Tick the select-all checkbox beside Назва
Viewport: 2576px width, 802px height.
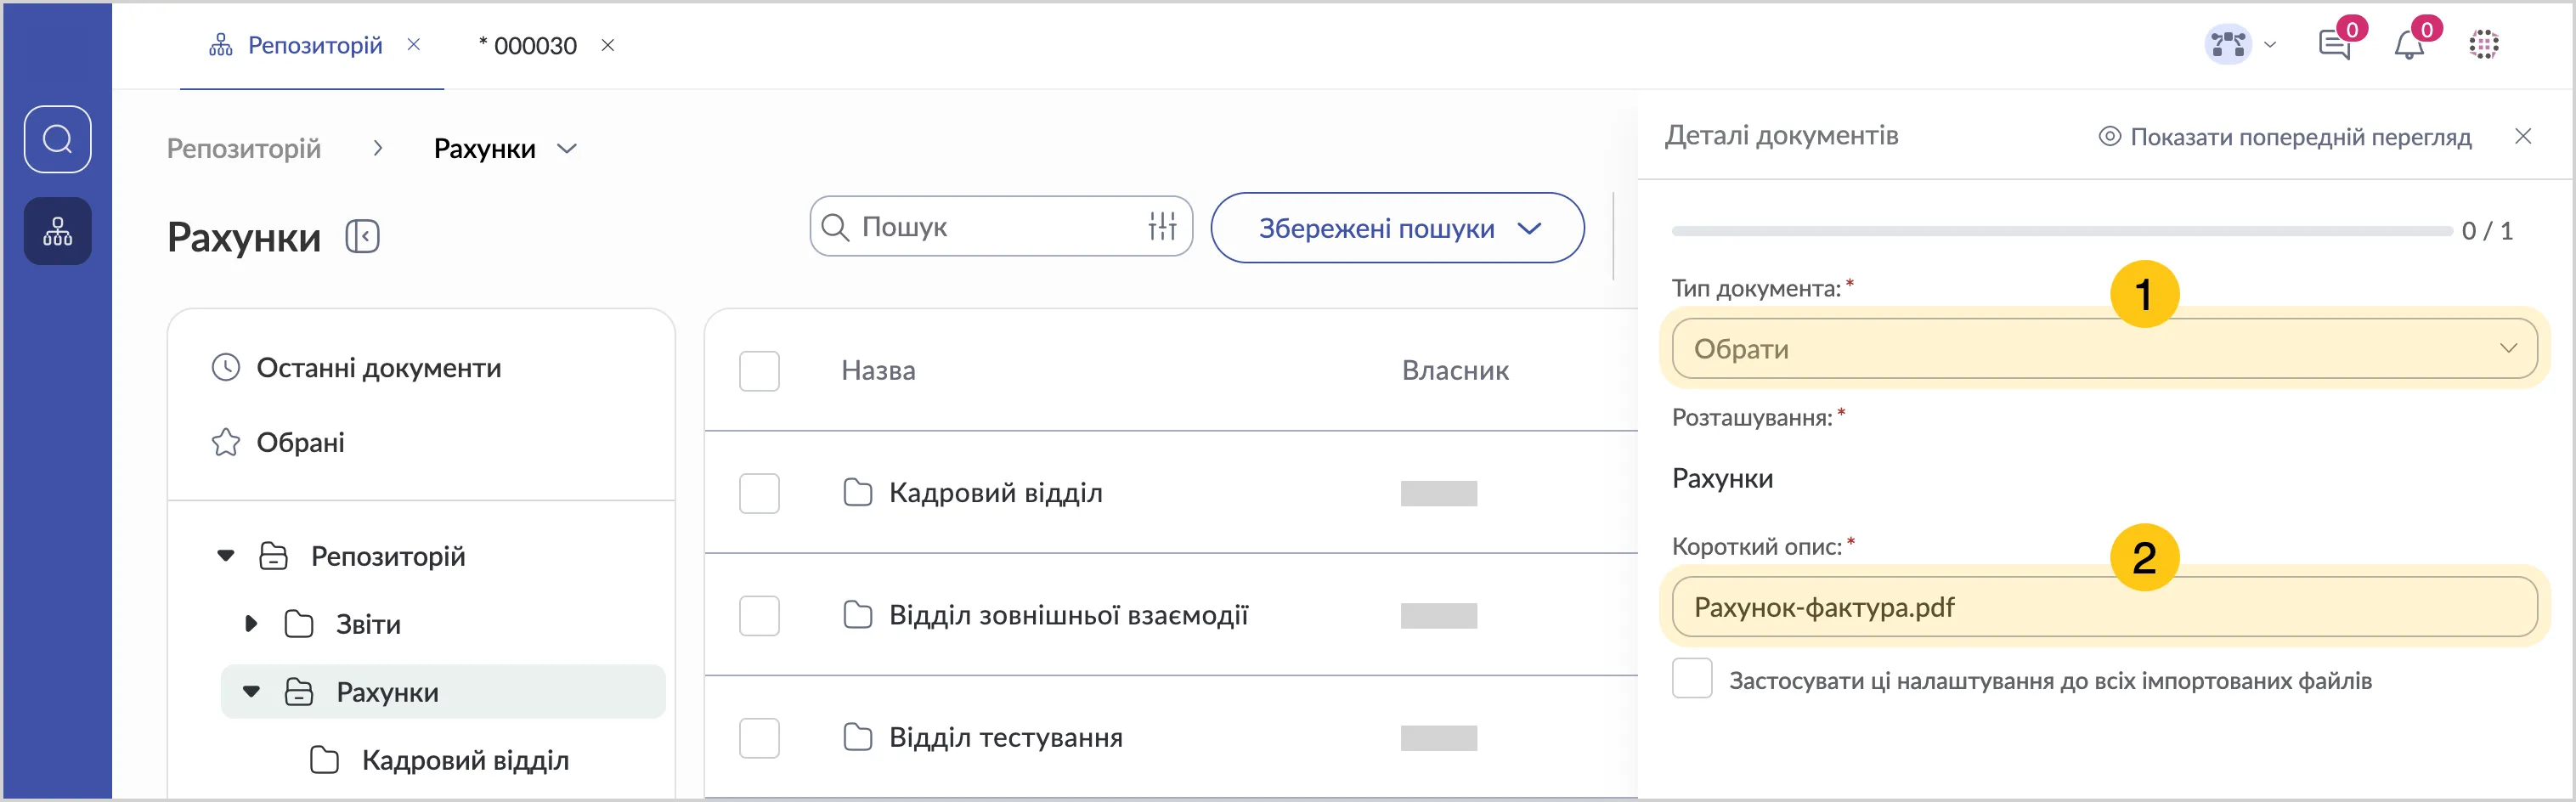click(x=759, y=371)
